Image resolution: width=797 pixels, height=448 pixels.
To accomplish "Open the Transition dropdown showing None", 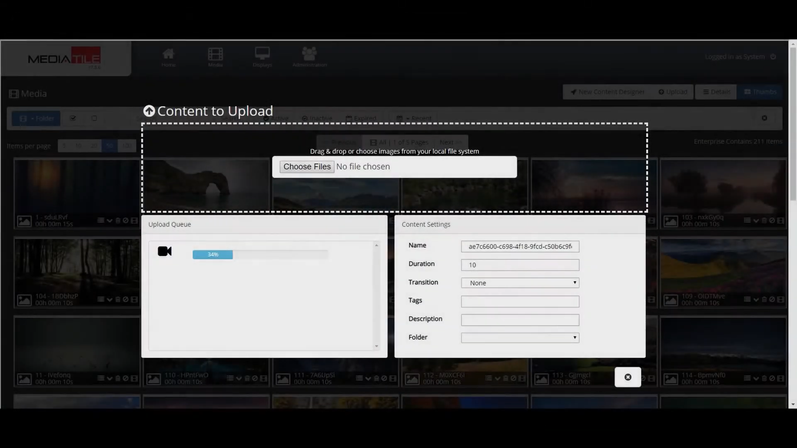I will (520, 283).
